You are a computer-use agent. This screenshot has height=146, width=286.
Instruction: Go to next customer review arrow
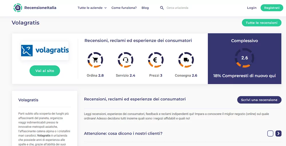pos(278,134)
